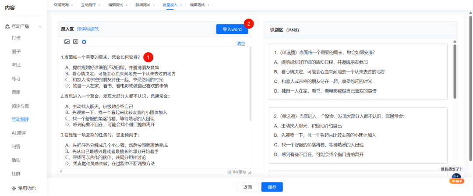
Task: Switch to the 互动测评 tab
Action: point(89,5)
